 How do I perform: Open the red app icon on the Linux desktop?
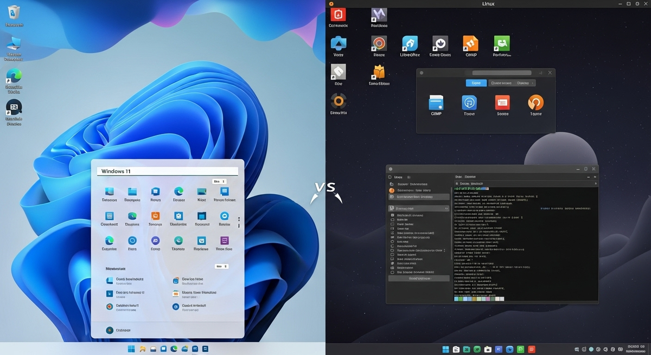click(338, 15)
